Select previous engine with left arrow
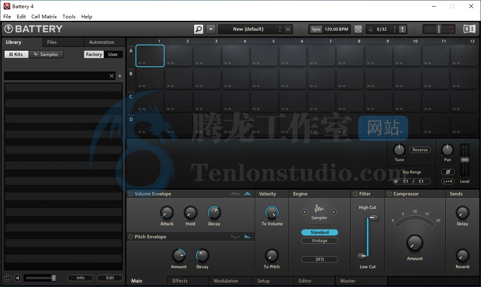Image resolution: width=481 pixels, height=287 pixels. click(305, 212)
